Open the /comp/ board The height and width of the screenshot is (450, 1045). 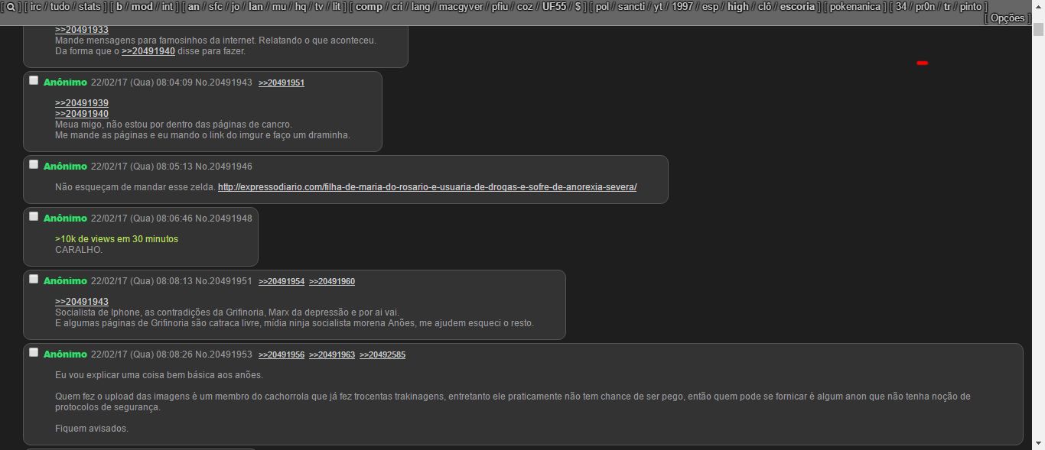(369, 7)
